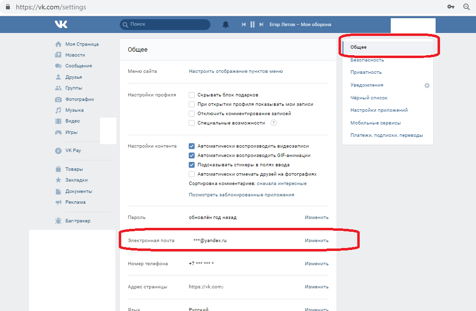Screen dimensions: 476x311
Task: Click the Товары shopping bag icon
Action: (x=58, y=169)
